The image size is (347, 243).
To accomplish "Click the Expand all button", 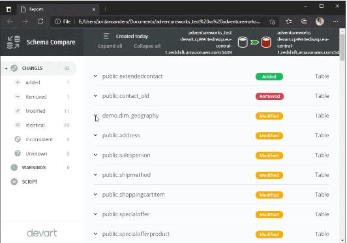I will (110, 46).
